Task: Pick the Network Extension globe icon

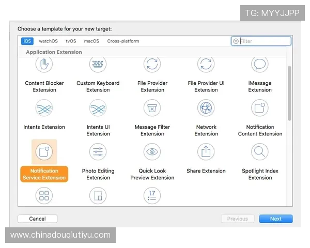Action: (x=206, y=108)
